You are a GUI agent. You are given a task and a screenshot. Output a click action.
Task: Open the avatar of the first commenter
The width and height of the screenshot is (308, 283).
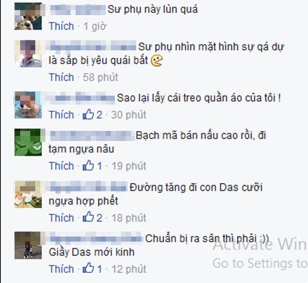(x=28, y=16)
